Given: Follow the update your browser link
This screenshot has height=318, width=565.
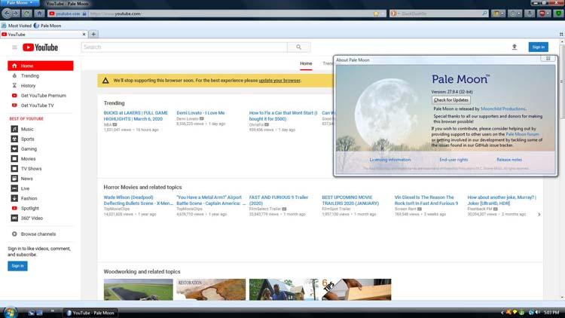Looking at the screenshot, I should 279,81.
